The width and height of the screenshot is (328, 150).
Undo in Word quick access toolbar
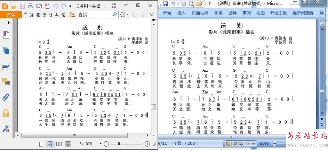(x=173, y=3)
